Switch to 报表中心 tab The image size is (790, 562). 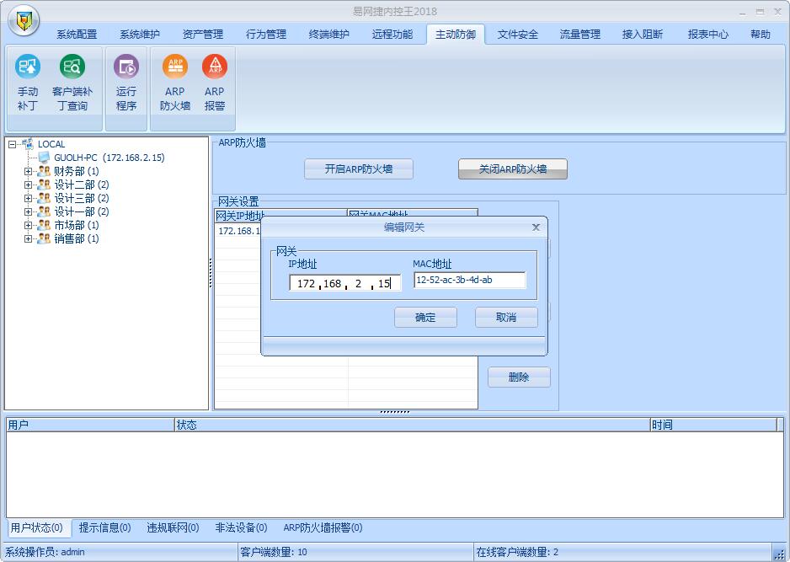pos(707,35)
